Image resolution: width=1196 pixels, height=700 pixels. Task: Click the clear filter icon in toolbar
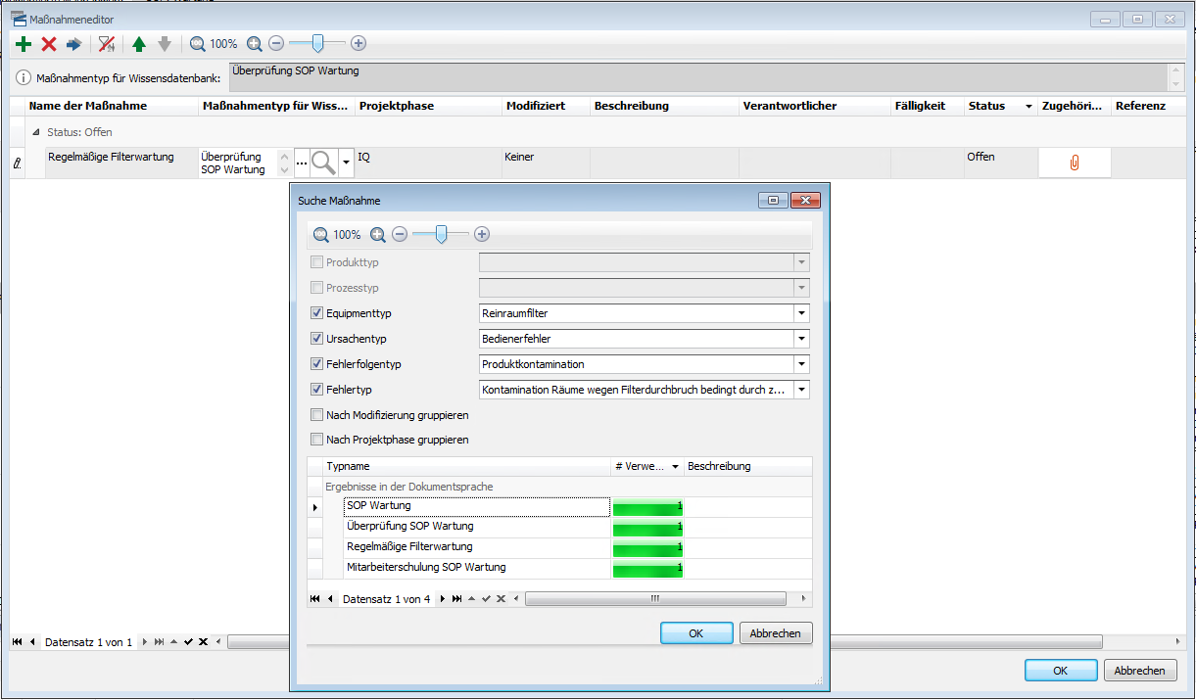107,44
